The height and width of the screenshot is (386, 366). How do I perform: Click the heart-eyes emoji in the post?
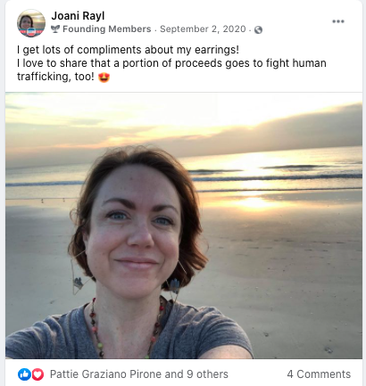coord(104,77)
